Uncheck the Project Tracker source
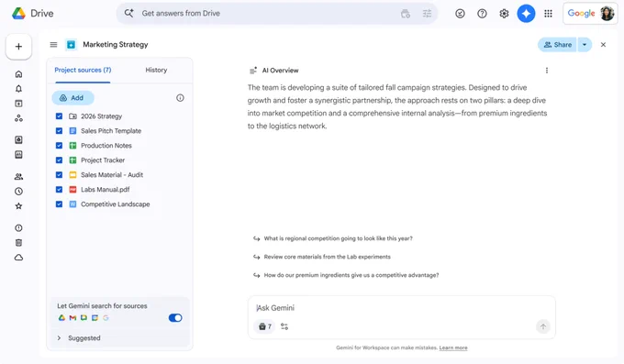624x364 pixels. pyautogui.click(x=59, y=160)
